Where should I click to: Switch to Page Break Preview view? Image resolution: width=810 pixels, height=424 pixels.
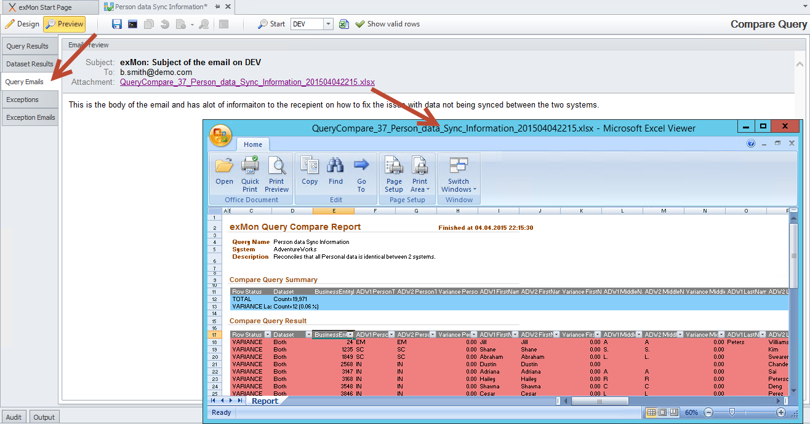[x=674, y=412]
